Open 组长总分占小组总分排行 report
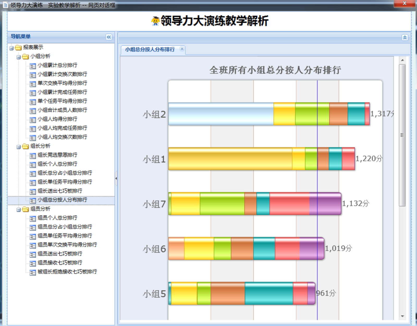 coord(65,173)
